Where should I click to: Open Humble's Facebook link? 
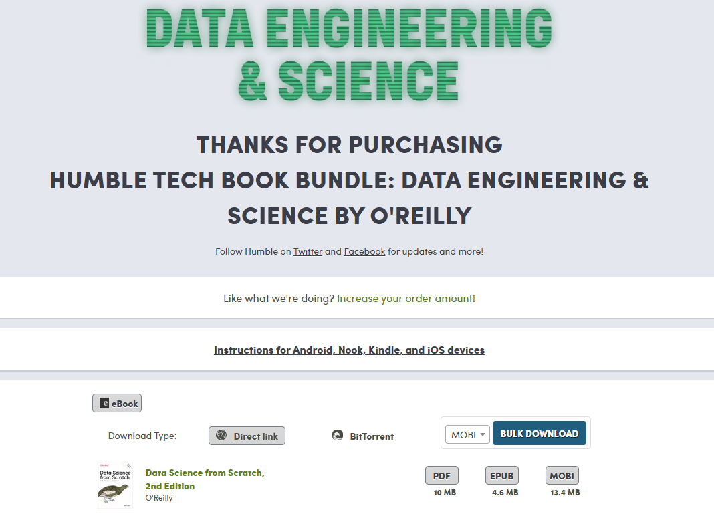[x=364, y=251]
